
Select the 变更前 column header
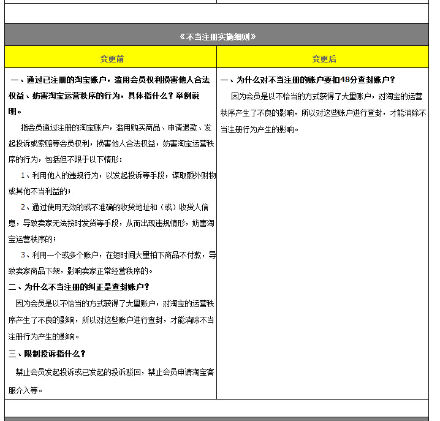tap(112, 59)
